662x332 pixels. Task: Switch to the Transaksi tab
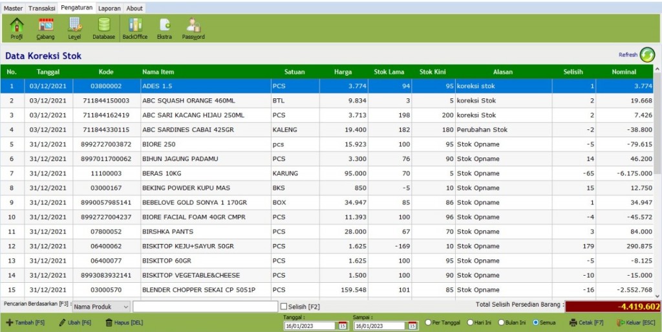pyautogui.click(x=42, y=8)
